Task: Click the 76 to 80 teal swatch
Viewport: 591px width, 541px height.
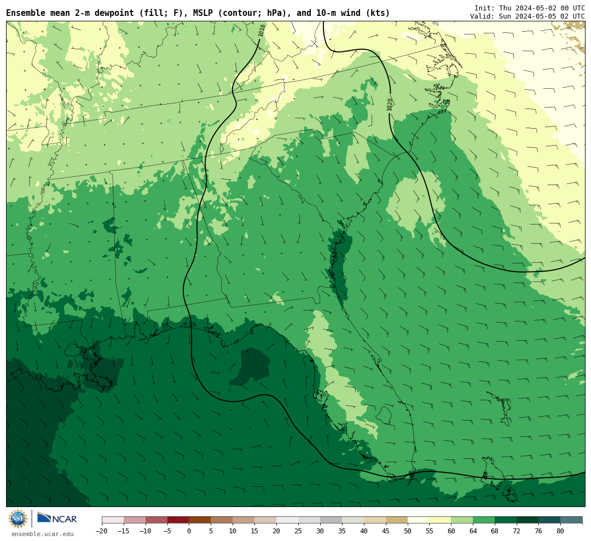Action: pos(550,520)
